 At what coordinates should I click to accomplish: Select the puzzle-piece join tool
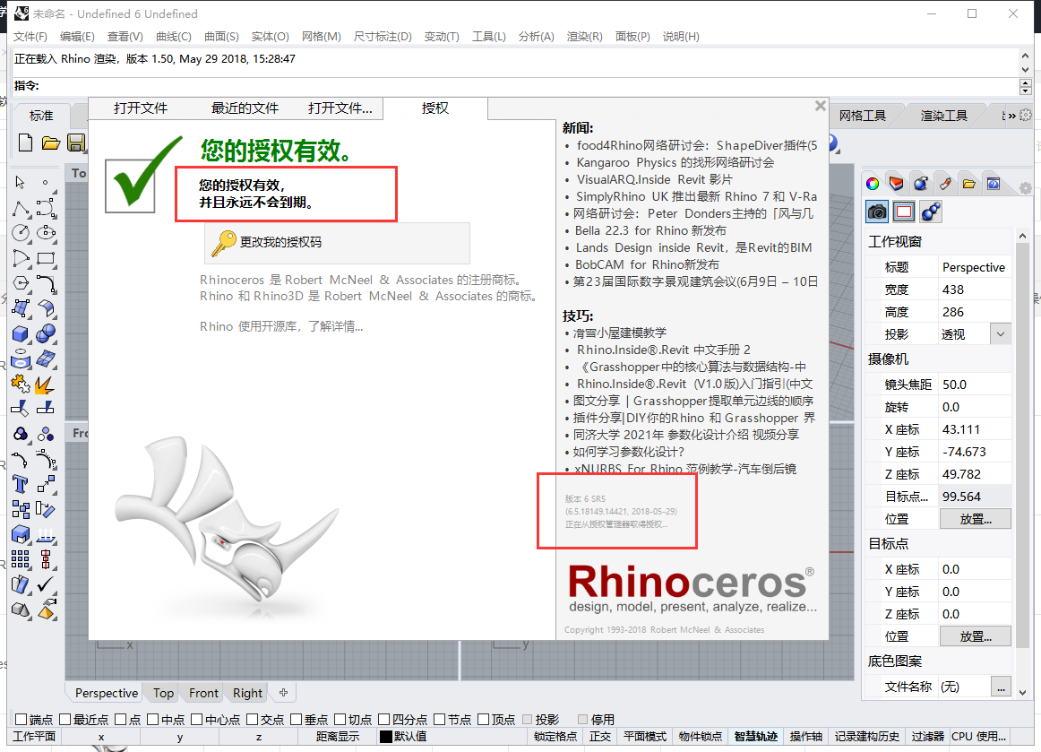click(21, 384)
